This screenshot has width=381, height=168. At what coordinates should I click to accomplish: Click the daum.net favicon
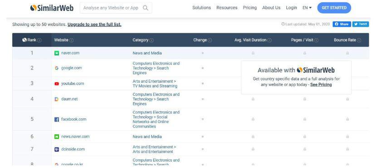tap(57, 99)
